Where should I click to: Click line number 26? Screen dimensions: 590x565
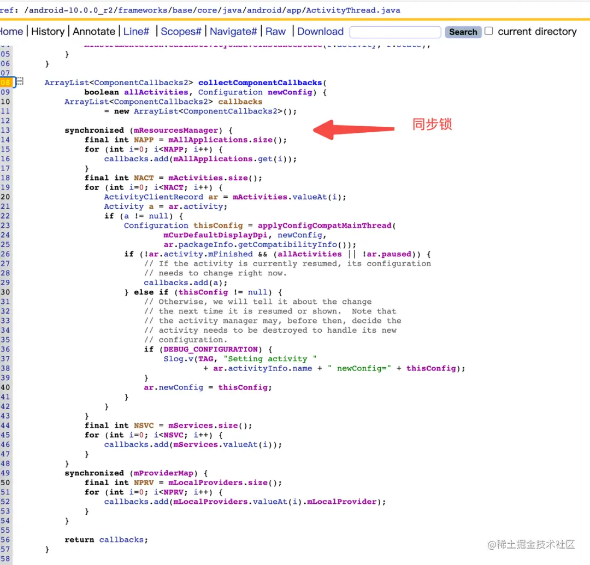coord(5,254)
